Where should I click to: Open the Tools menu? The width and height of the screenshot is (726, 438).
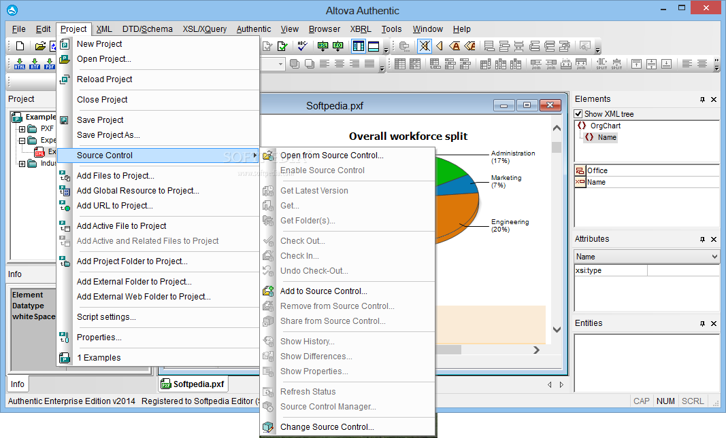point(391,29)
